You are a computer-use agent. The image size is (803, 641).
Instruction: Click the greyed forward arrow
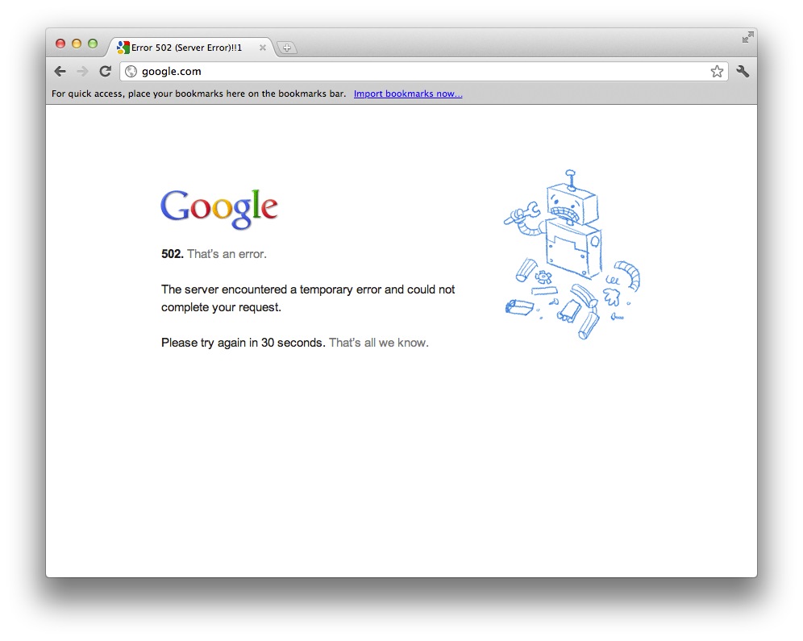(82, 71)
